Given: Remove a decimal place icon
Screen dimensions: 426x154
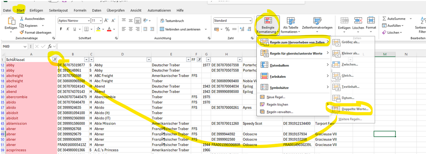Looking at the screenshot, I should coord(249,29).
